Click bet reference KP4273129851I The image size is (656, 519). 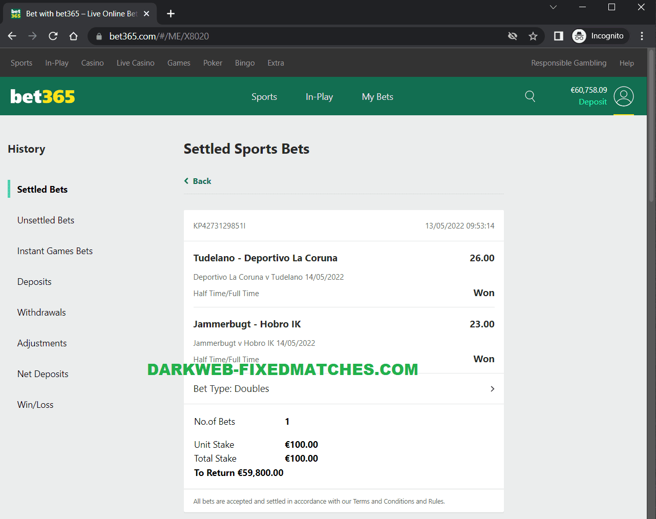click(219, 226)
